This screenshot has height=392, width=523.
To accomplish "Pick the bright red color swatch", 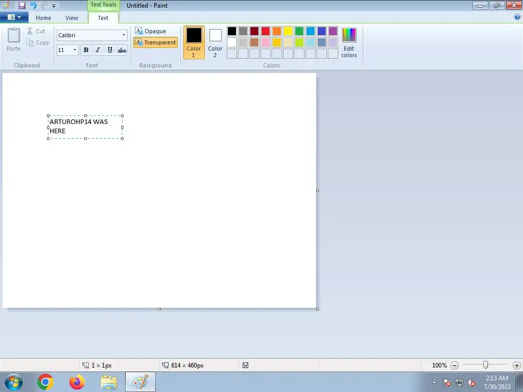I will point(266,31).
